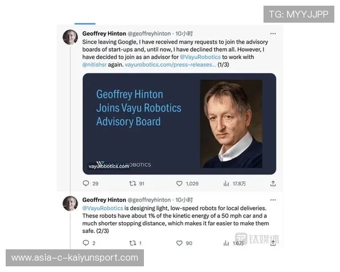Share the first tweet via upload icon
The height and width of the screenshot is (272, 340).
pyautogui.click(x=273, y=184)
